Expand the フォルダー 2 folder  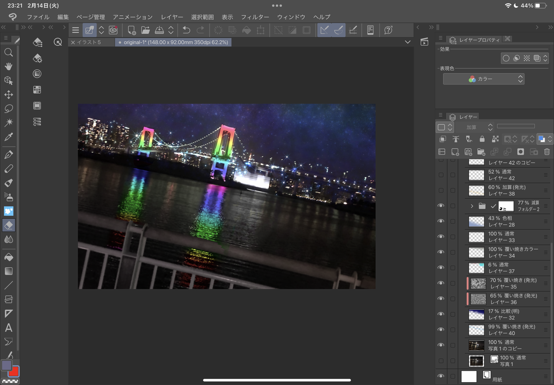coord(472,206)
